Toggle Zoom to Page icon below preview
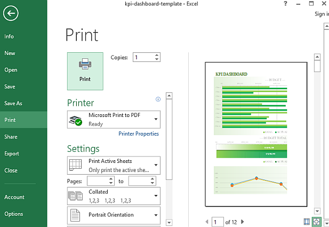Image resolution: width=329 pixels, height=227 pixels. coord(316,222)
